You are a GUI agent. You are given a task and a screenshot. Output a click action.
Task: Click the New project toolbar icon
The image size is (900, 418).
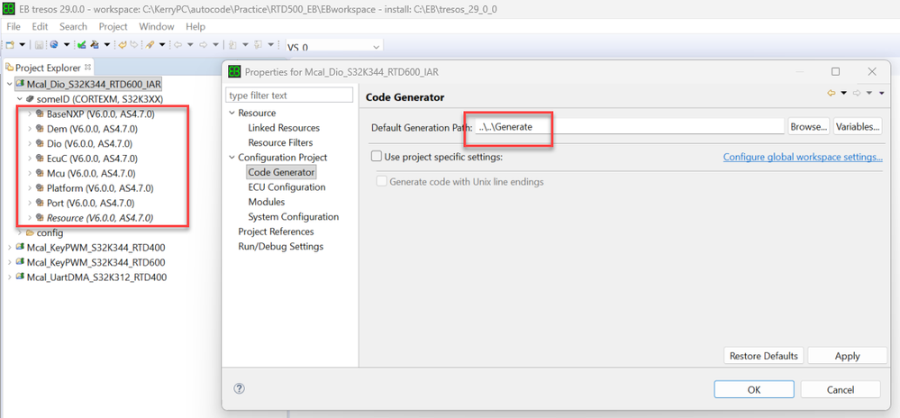10,44
